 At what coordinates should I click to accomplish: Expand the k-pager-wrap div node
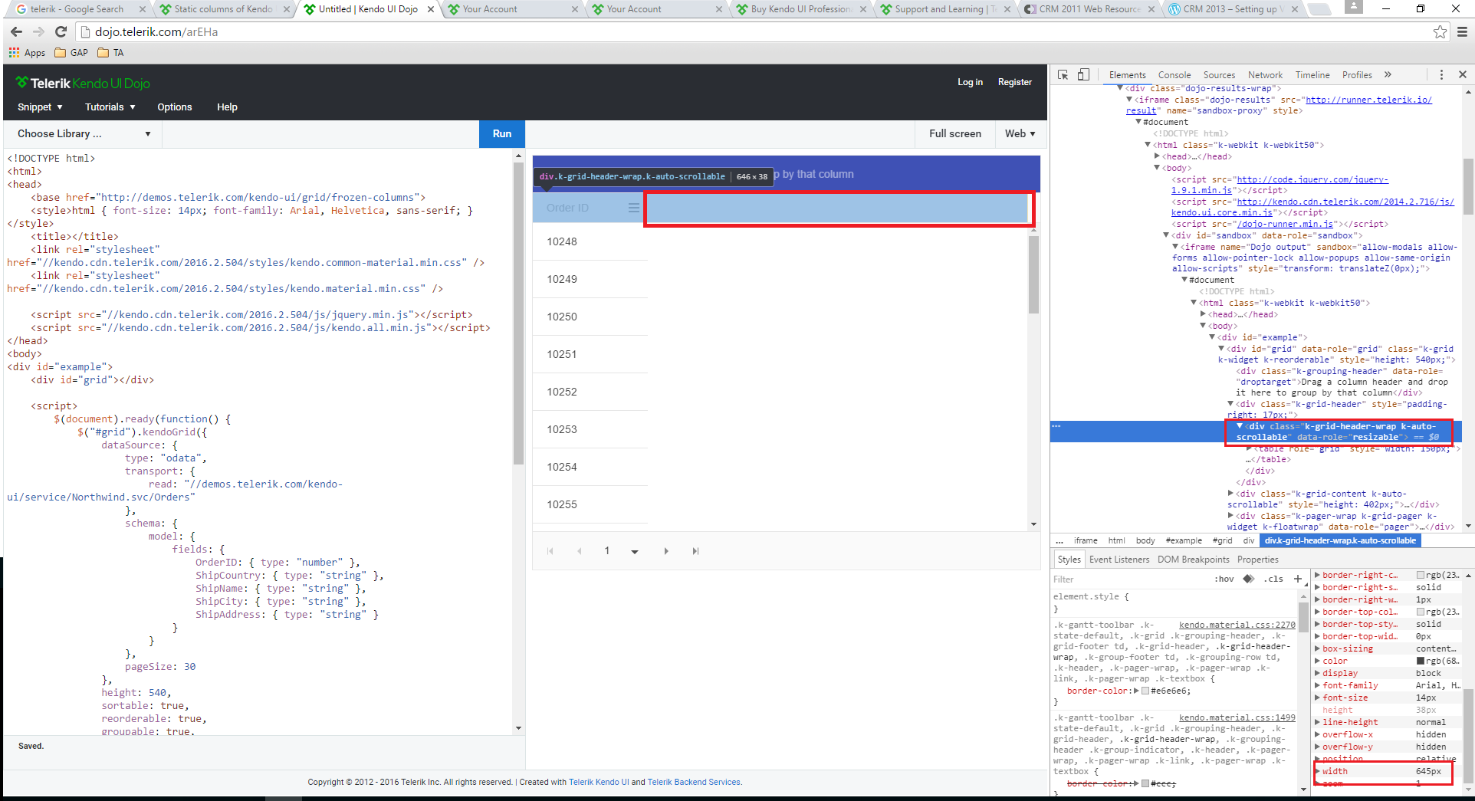(x=1231, y=516)
